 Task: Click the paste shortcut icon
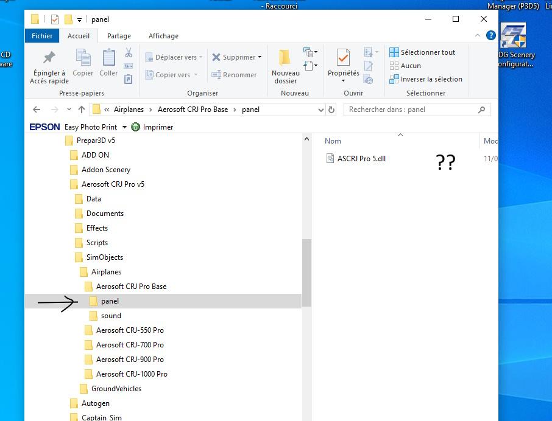129,79
